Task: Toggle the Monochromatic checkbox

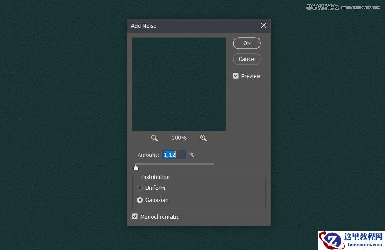Action: pos(135,217)
